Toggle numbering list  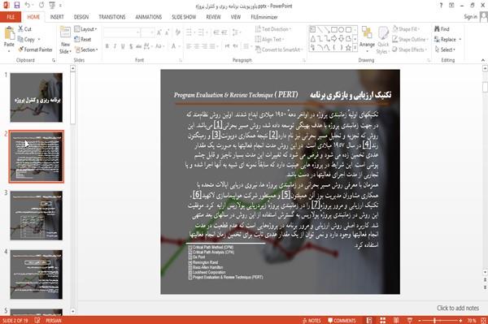(x=202, y=32)
